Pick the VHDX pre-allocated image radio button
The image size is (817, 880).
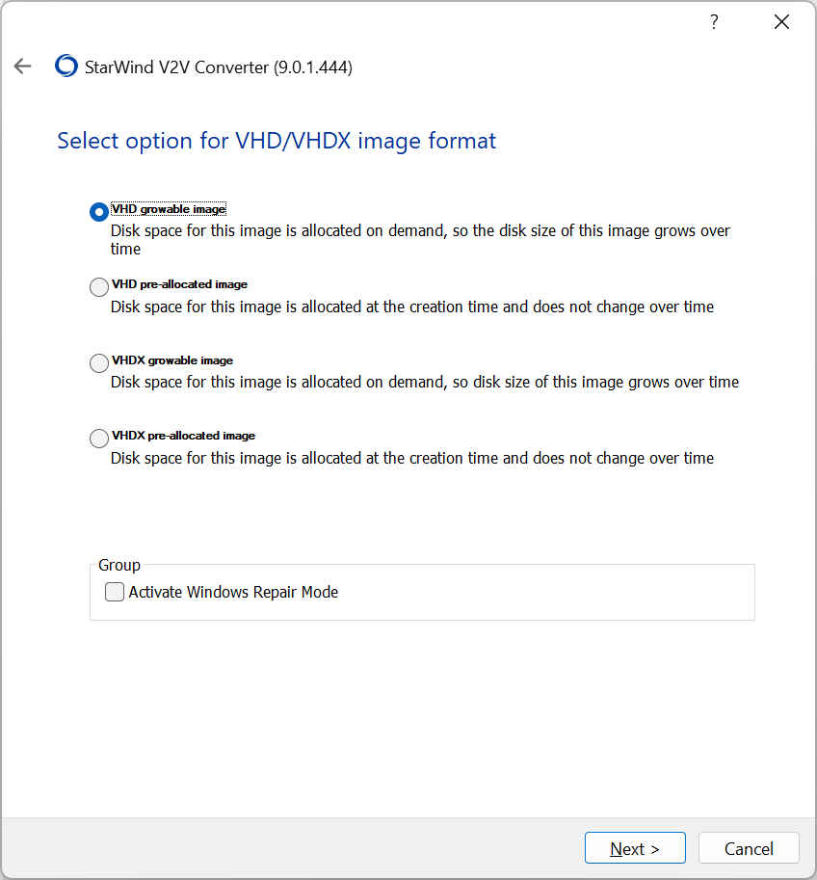pyautogui.click(x=98, y=439)
